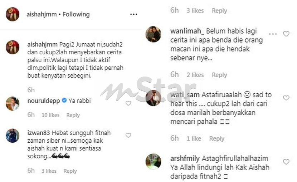Viewport: 297px width, 182px height.
Task: Like arshfmily's comment with the heart
Action: [x=286, y=162]
